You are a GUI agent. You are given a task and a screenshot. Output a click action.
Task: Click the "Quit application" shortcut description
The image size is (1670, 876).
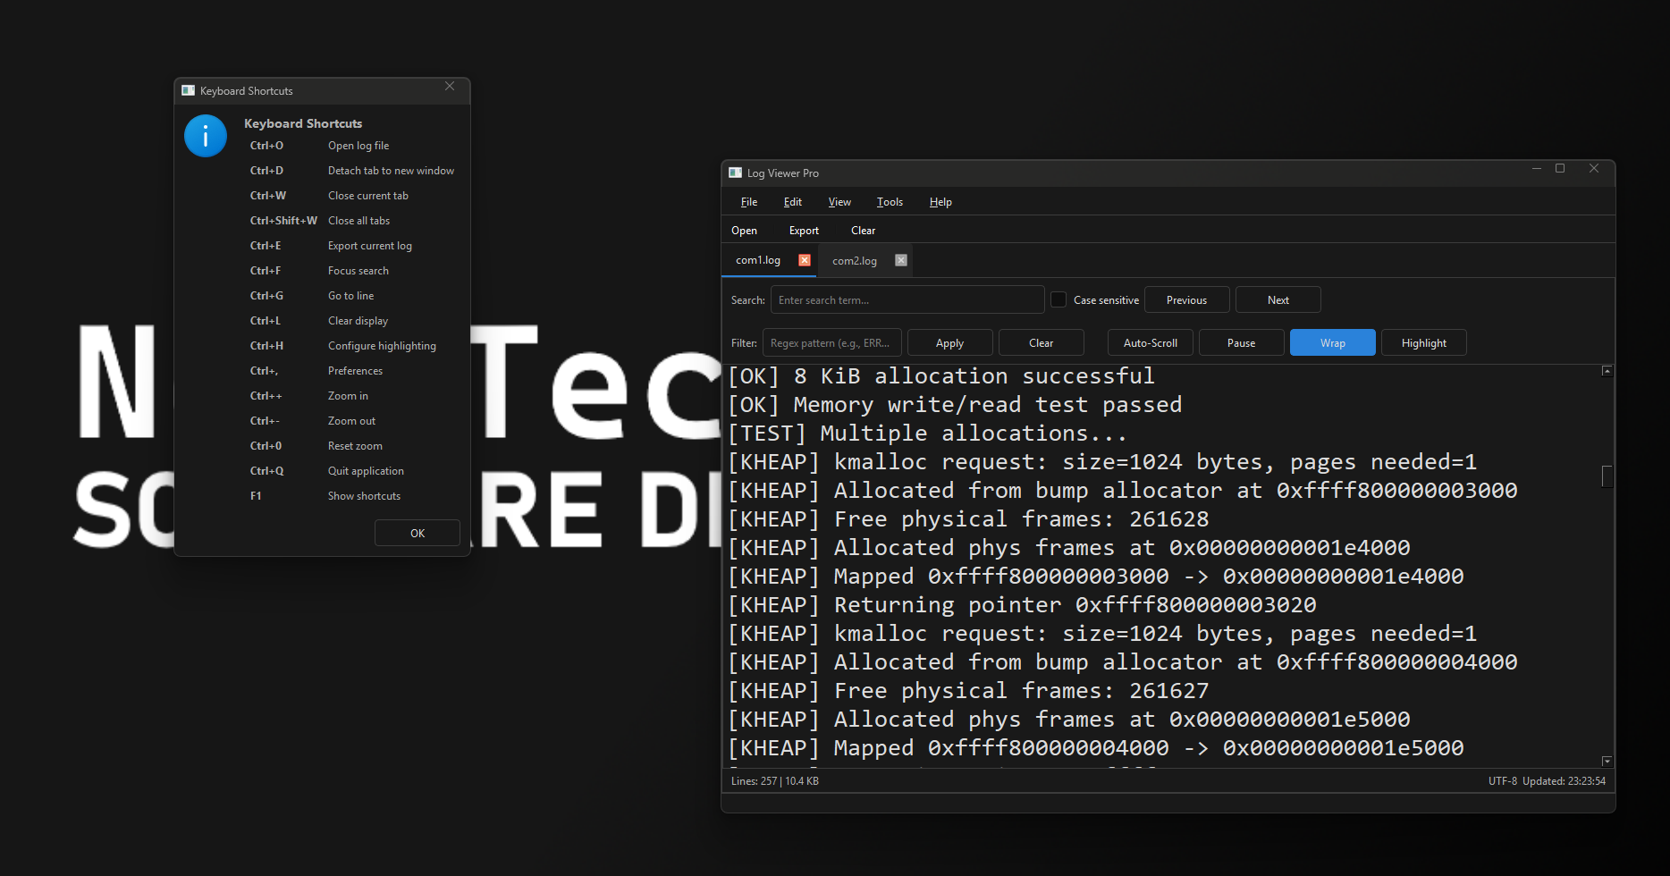point(366,471)
